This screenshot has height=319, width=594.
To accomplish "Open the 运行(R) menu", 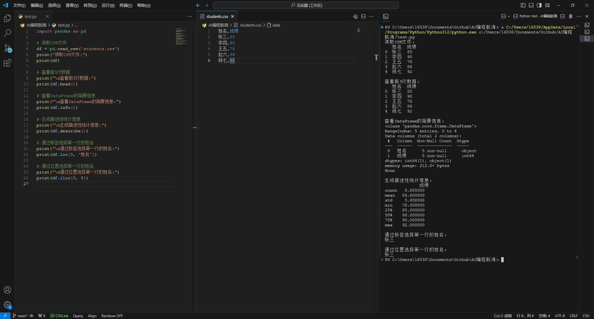I will pos(108,5).
